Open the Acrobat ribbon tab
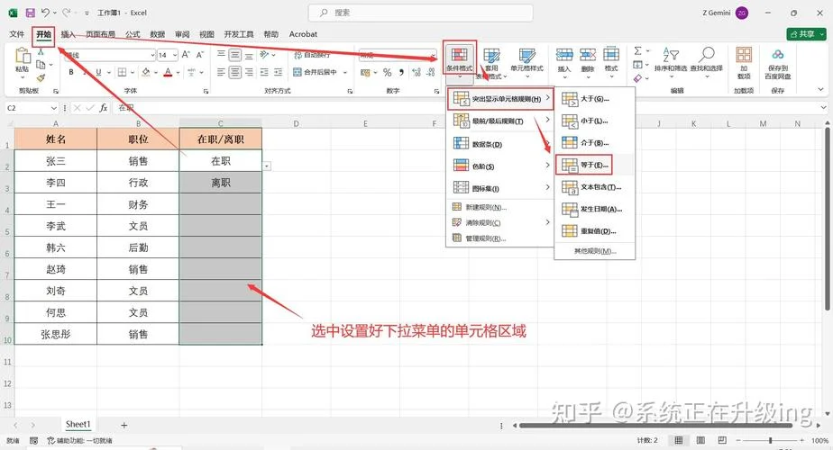 click(303, 34)
